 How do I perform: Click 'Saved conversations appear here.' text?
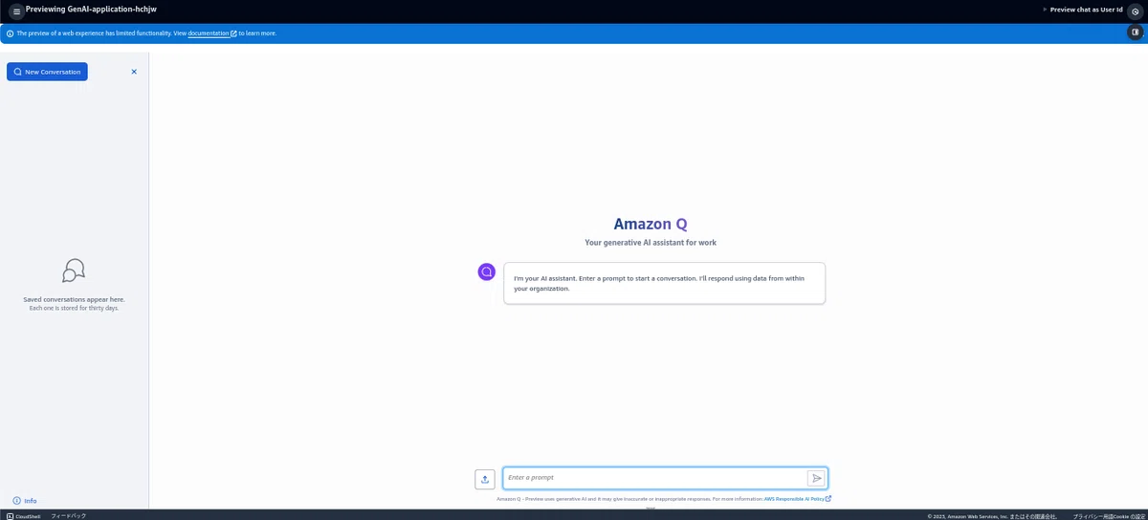click(x=74, y=299)
